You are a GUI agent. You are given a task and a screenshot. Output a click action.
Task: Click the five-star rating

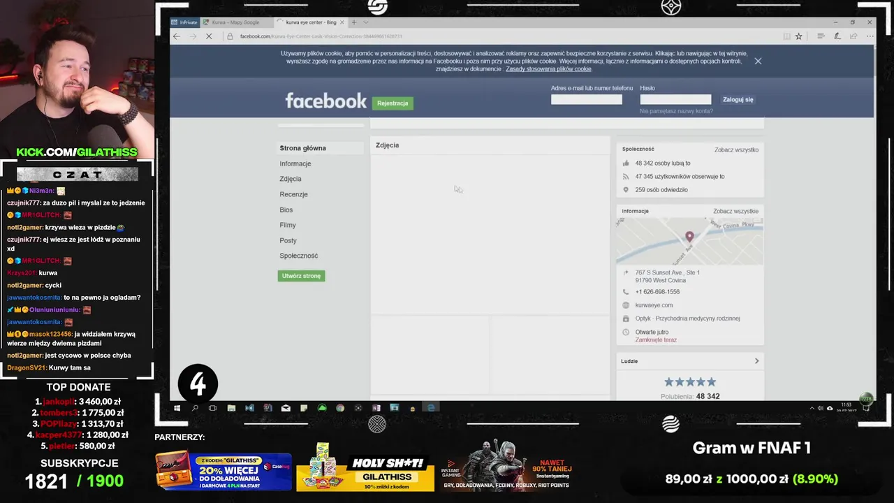(689, 382)
